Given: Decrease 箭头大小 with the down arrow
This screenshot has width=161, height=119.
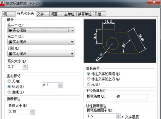Looking at the screenshot, I should pyautogui.click(x=25, y=68).
